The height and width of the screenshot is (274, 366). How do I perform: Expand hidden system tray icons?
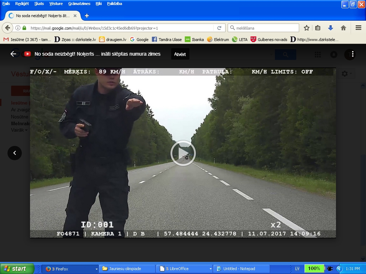tap(339, 269)
